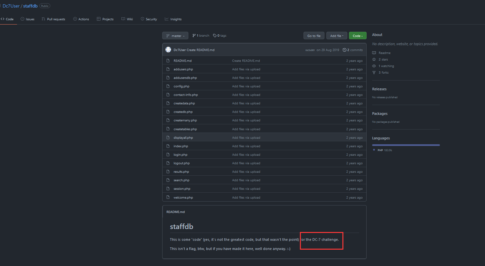View the 1 branch link

point(201,36)
